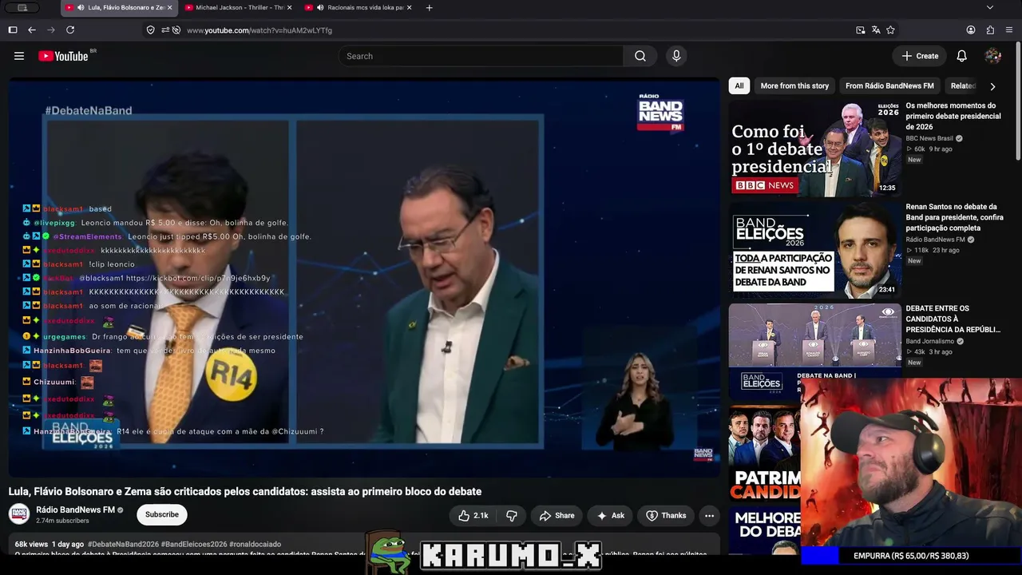Viewport: 1022px width, 575px height.
Task: Go back in browser history
Action: (32, 30)
